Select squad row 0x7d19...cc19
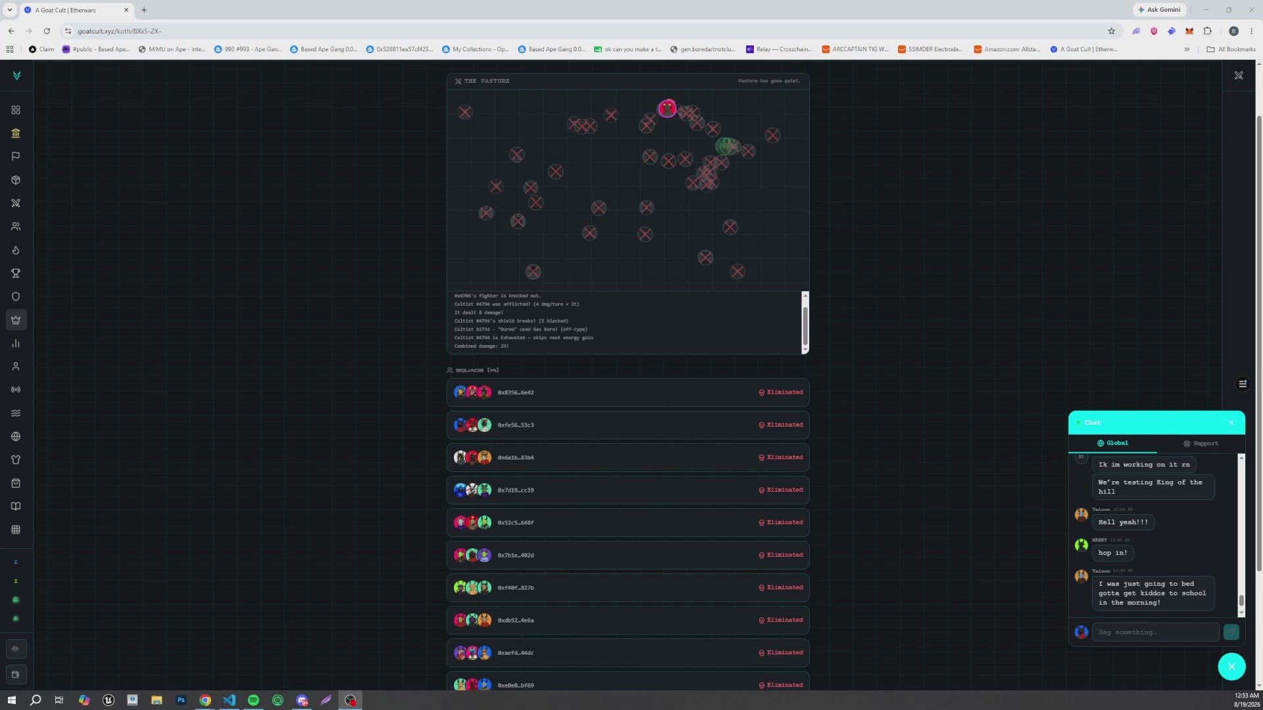This screenshot has height=710, width=1263. point(628,490)
